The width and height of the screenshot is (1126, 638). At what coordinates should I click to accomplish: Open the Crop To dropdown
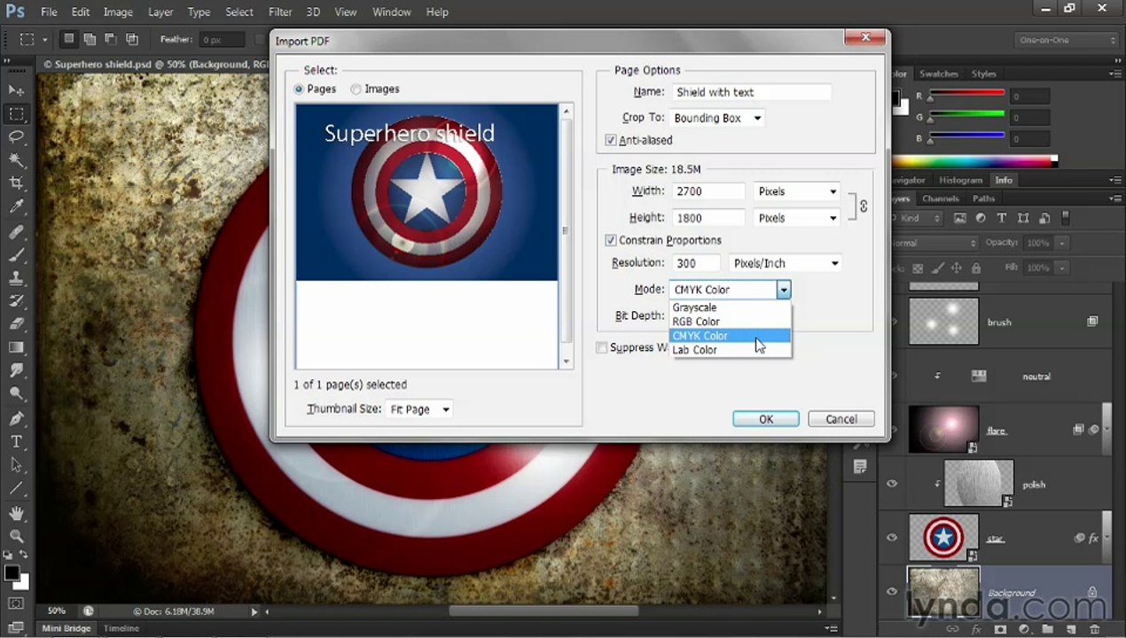coord(717,118)
